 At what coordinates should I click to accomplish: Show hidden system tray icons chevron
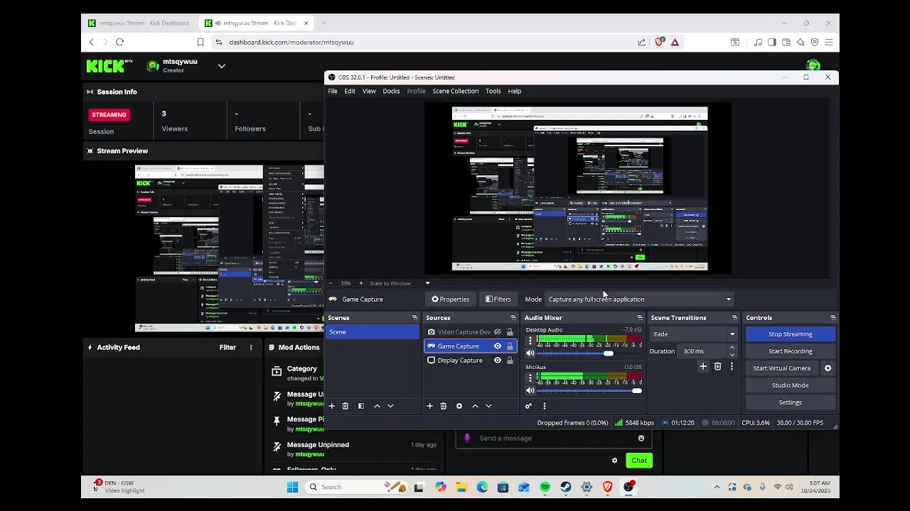click(x=717, y=488)
